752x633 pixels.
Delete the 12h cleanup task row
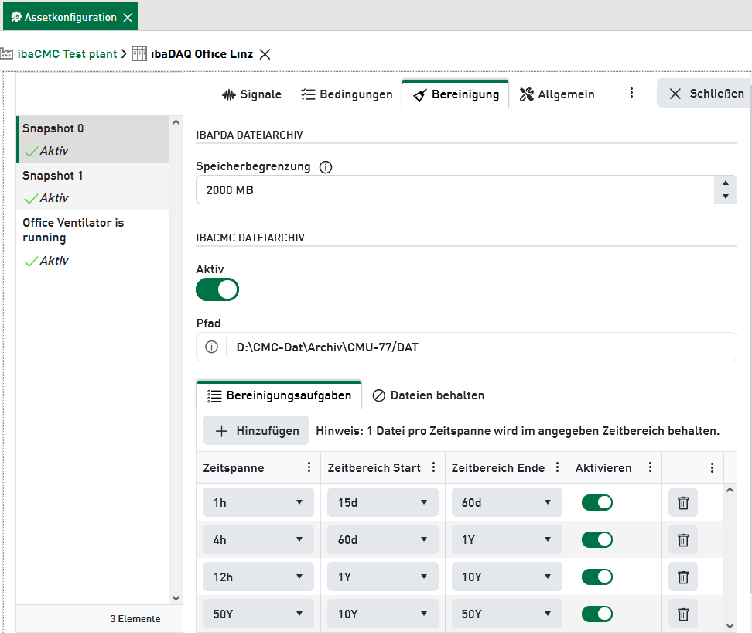[x=683, y=577]
